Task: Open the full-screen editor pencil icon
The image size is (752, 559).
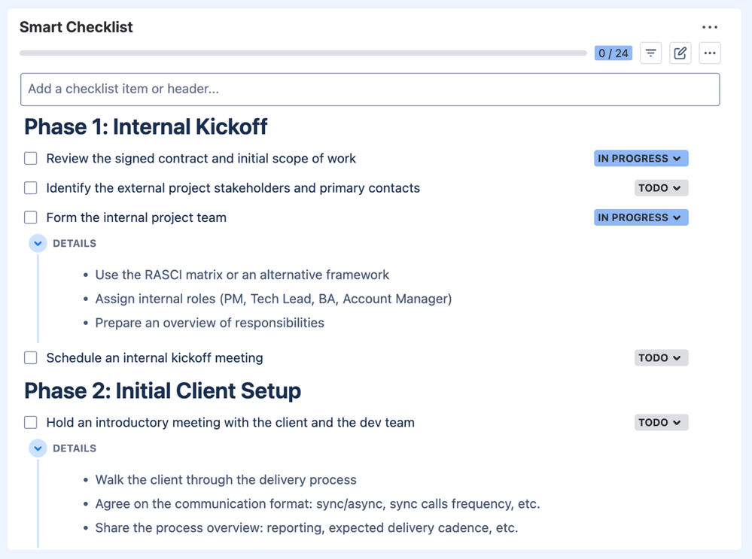Action: (x=680, y=53)
